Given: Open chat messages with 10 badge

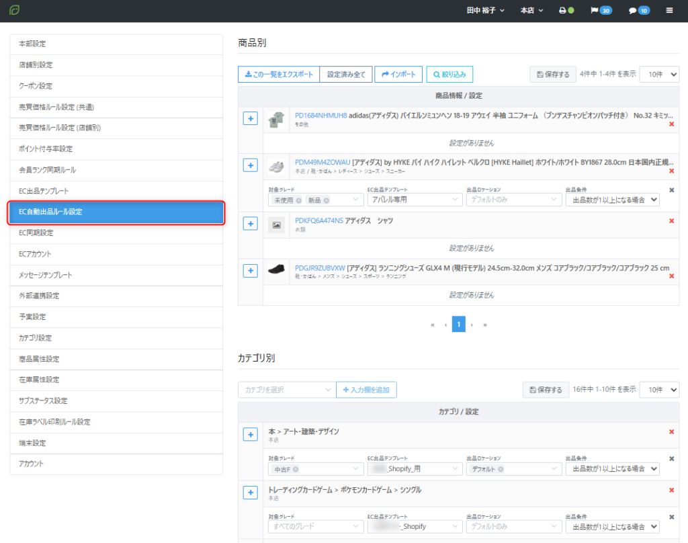Looking at the screenshot, I should [639, 11].
